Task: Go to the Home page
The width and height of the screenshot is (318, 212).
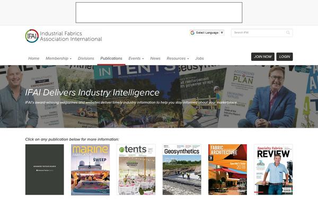Action: point(34,58)
